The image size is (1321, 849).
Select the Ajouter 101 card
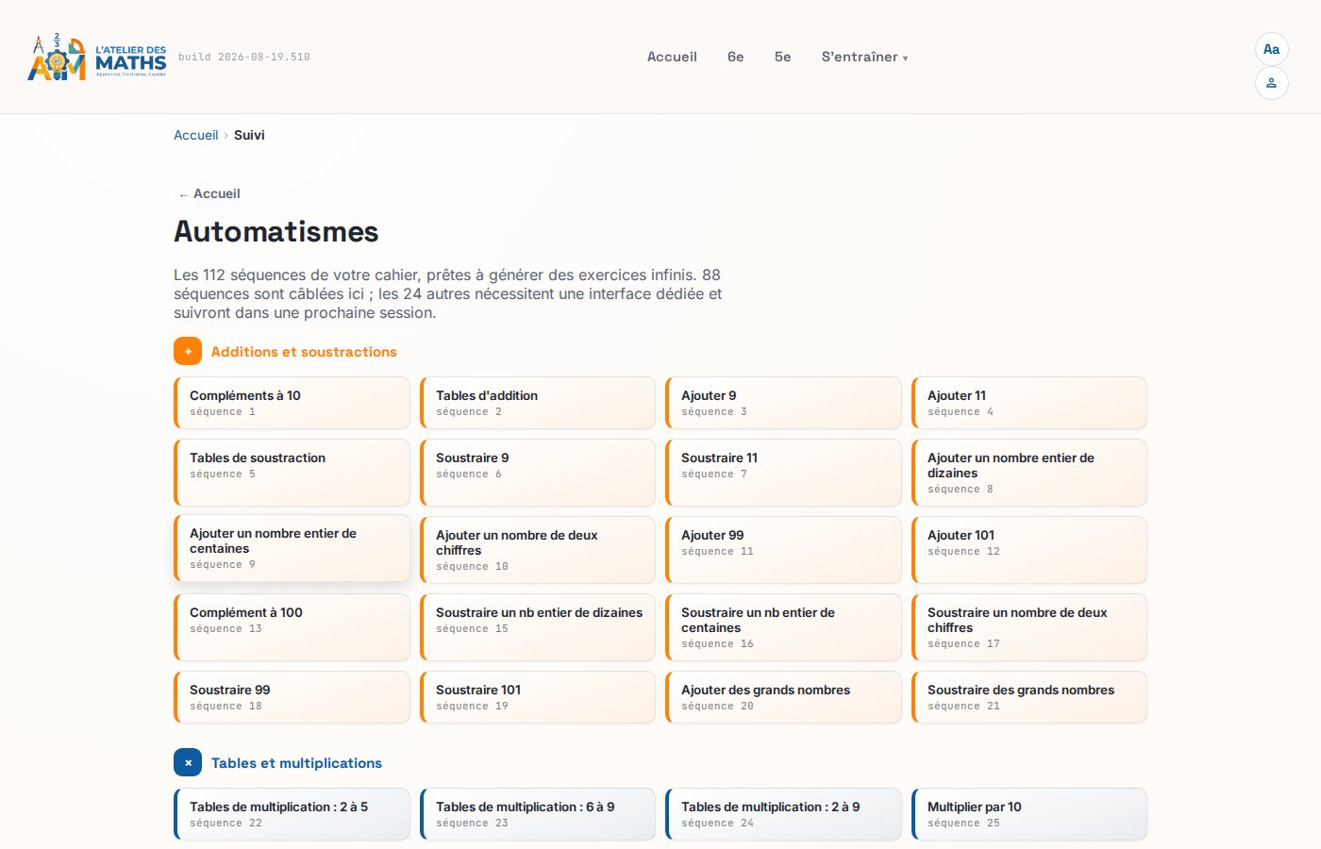tap(1029, 550)
